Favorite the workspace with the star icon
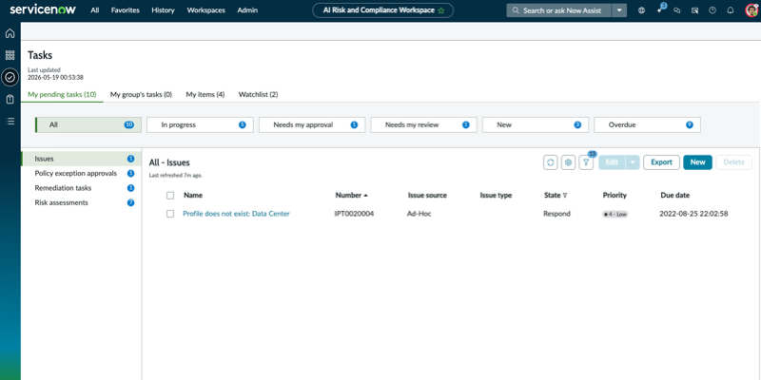The height and width of the screenshot is (380, 761). point(441,10)
